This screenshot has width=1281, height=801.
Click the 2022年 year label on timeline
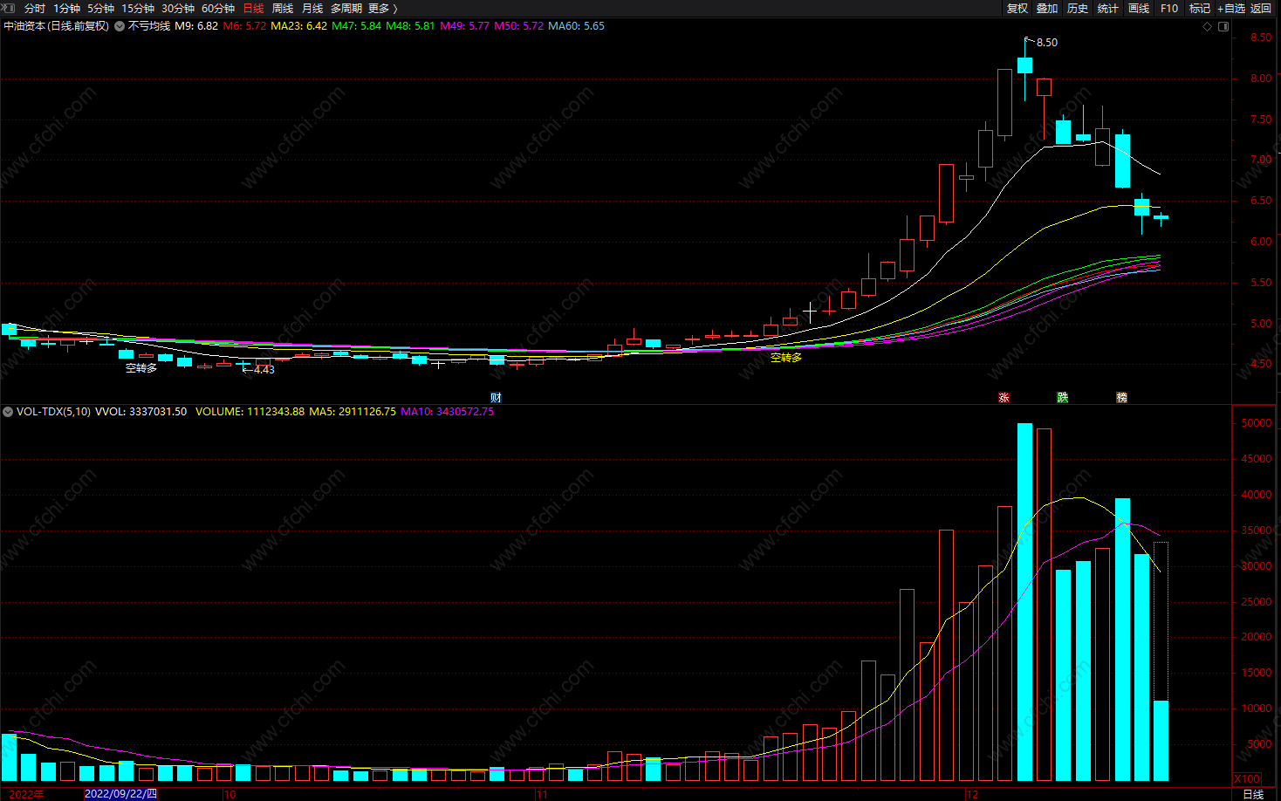26,794
